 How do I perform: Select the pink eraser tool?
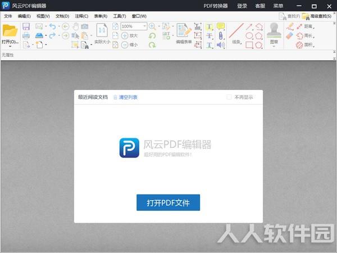pos(289,35)
